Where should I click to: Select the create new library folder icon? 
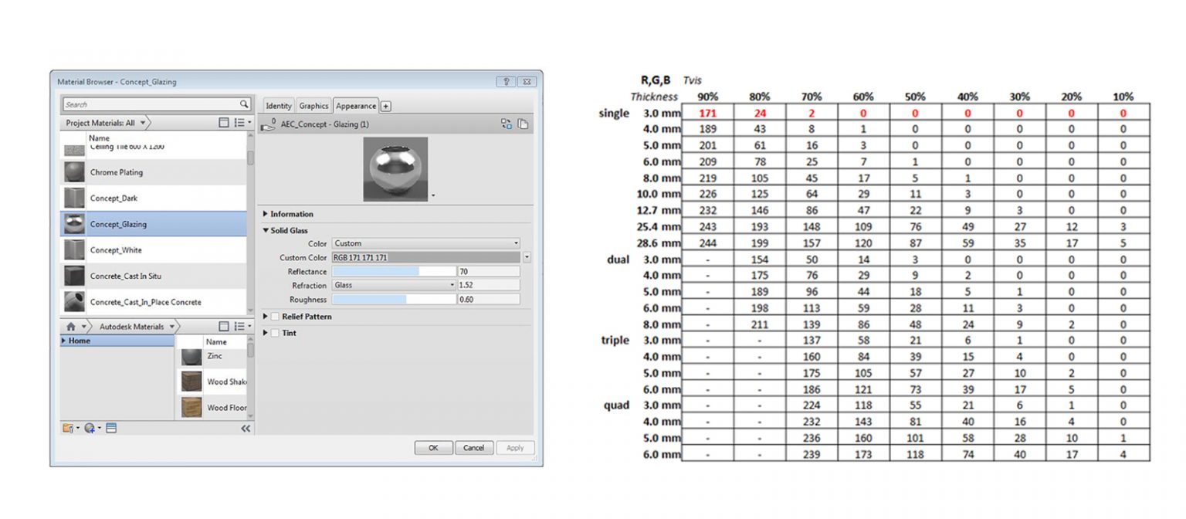(x=68, y=428)
